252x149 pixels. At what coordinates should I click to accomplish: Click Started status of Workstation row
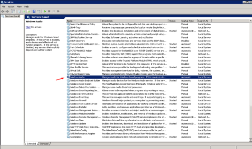173,137
